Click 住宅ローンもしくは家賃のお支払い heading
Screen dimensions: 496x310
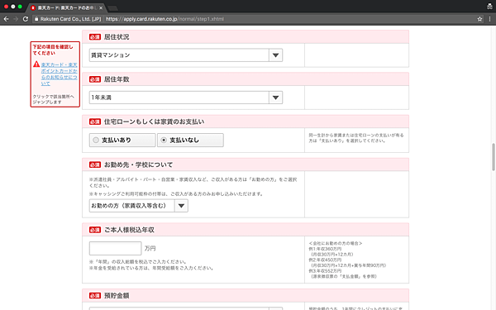[x=154, y=122]
